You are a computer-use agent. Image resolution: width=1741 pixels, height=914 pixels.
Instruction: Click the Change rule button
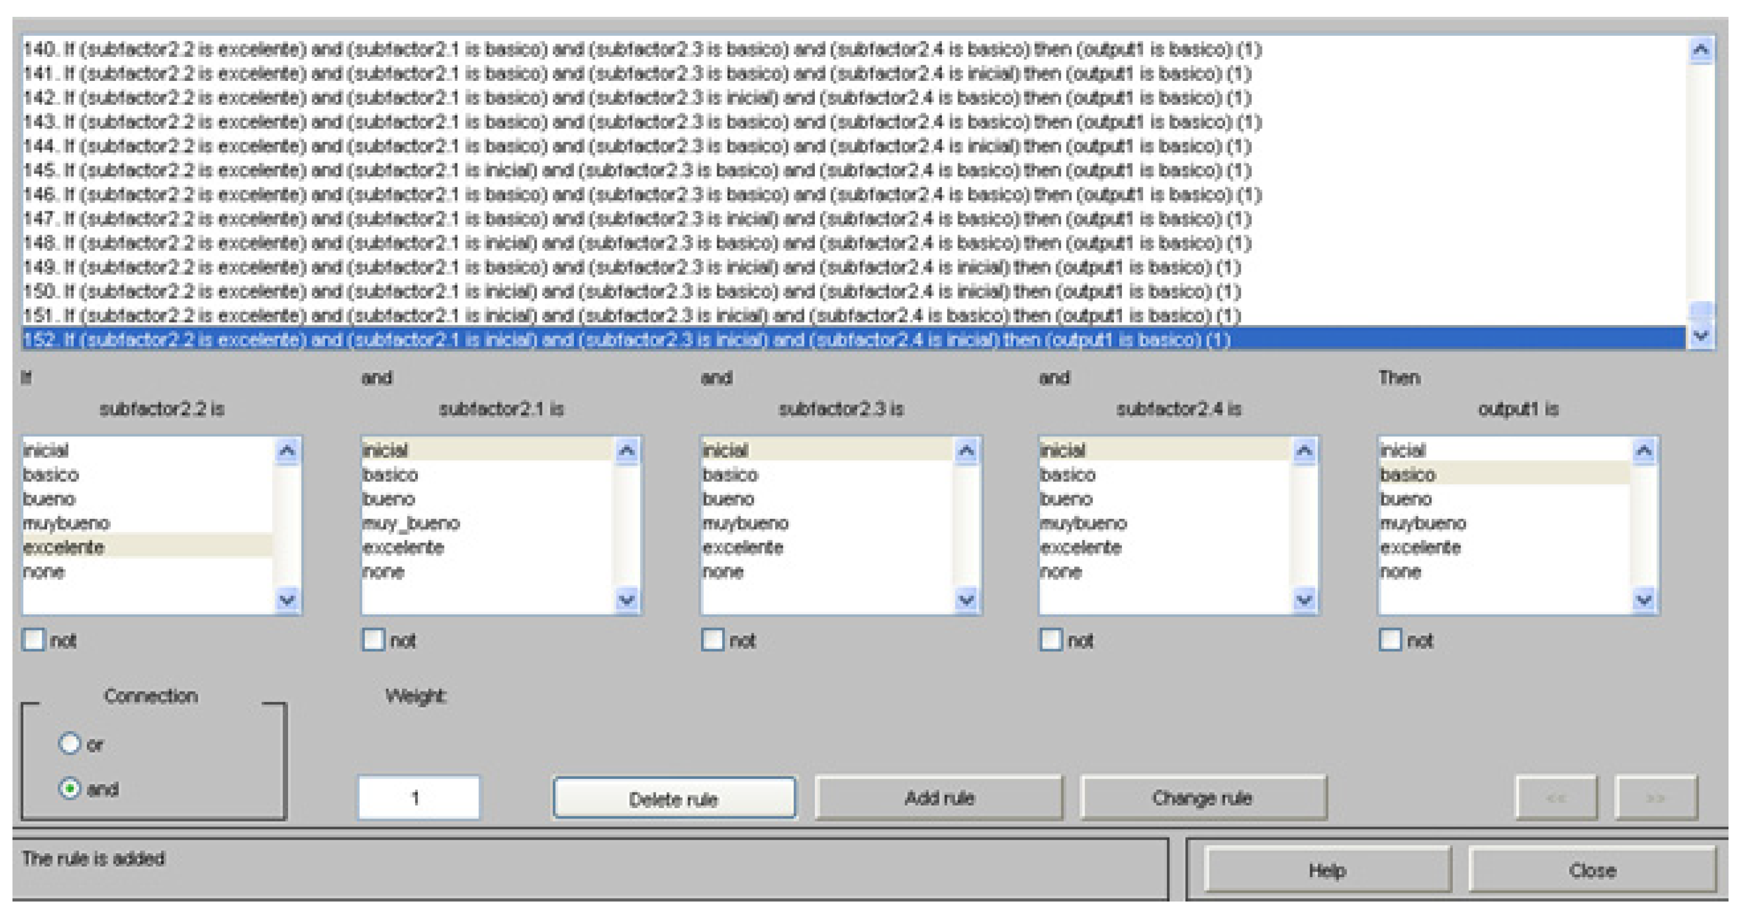click(1202, 798)
